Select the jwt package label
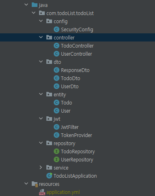 pos(57,119)
